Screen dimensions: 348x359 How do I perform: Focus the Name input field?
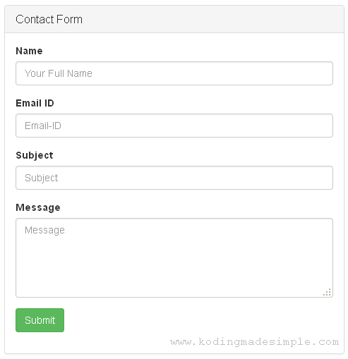[174, 73]
